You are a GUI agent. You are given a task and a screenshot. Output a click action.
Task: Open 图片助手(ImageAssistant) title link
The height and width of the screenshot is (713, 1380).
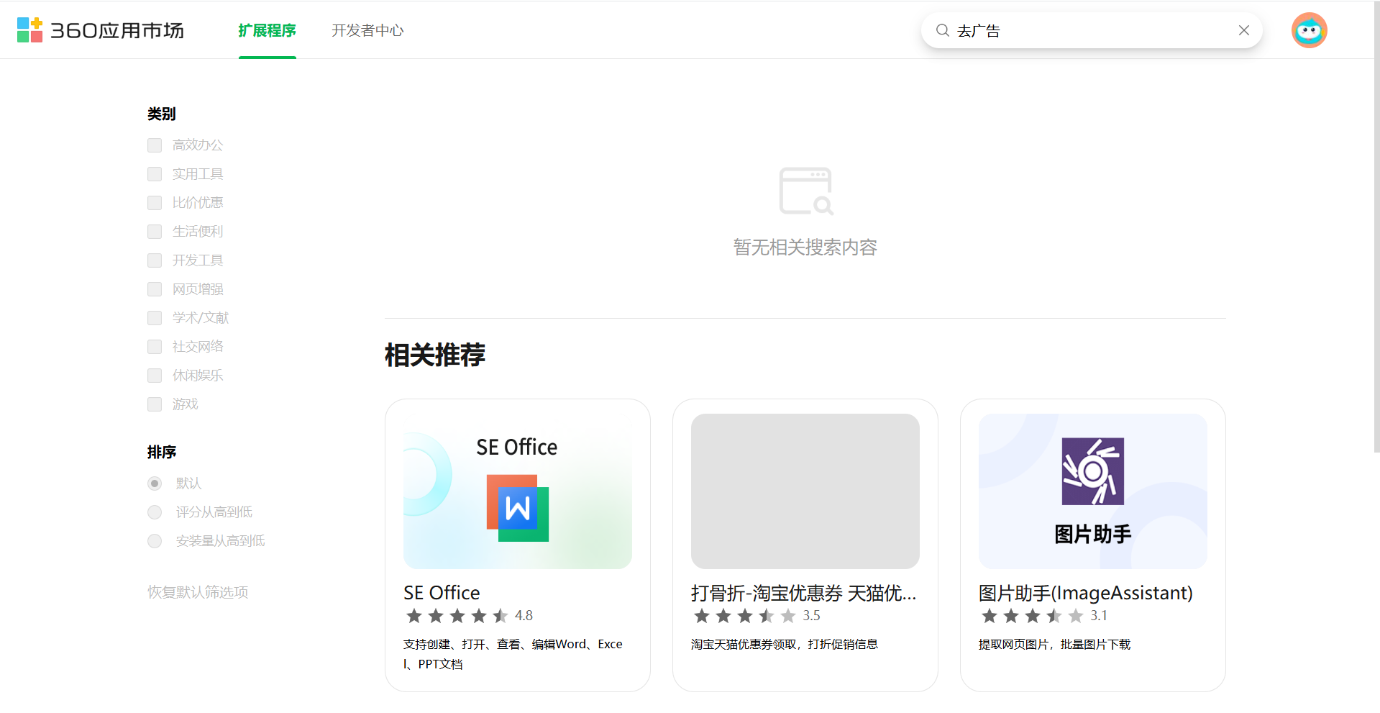click(x=1085, y=593)
